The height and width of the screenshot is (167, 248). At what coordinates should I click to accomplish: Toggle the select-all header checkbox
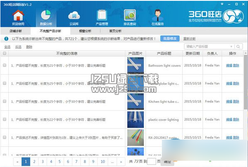tap(5, 53)
